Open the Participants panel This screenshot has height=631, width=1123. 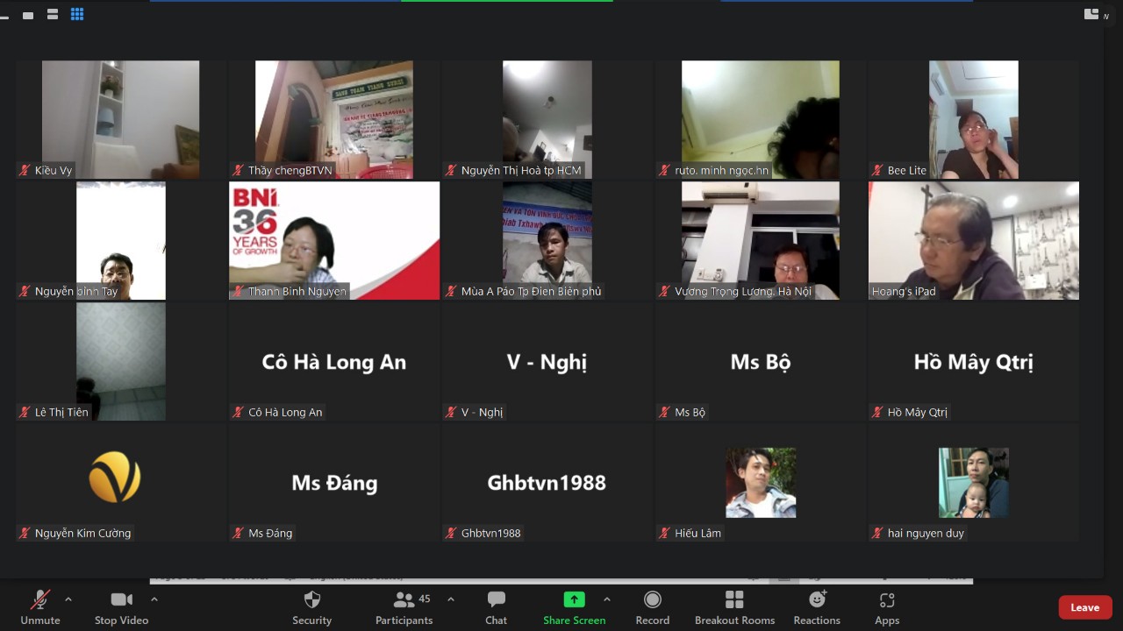(404, 606)
